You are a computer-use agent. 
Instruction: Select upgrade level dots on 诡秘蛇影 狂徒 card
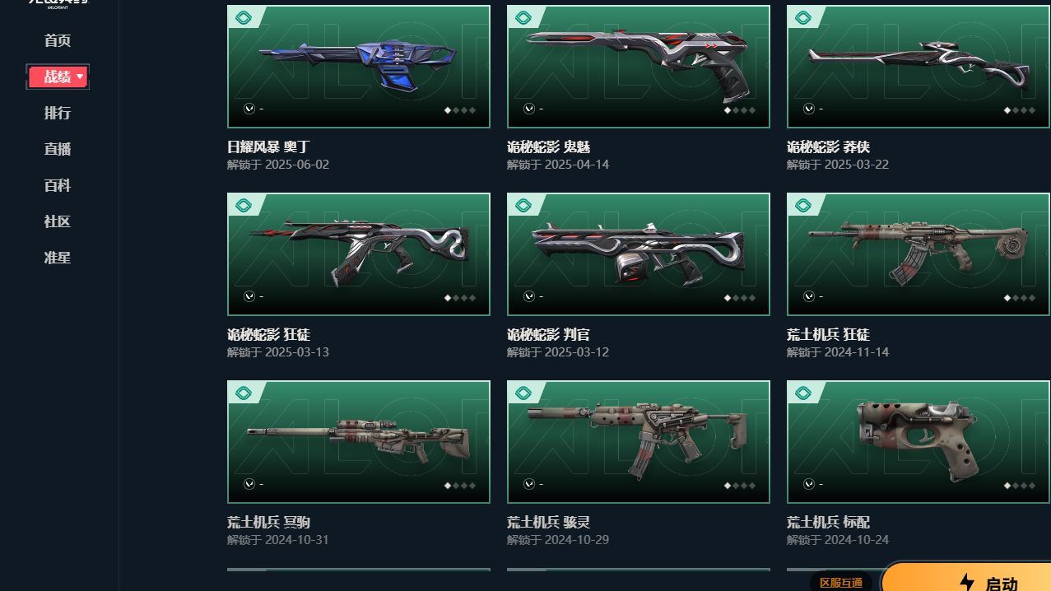point(460,298)
